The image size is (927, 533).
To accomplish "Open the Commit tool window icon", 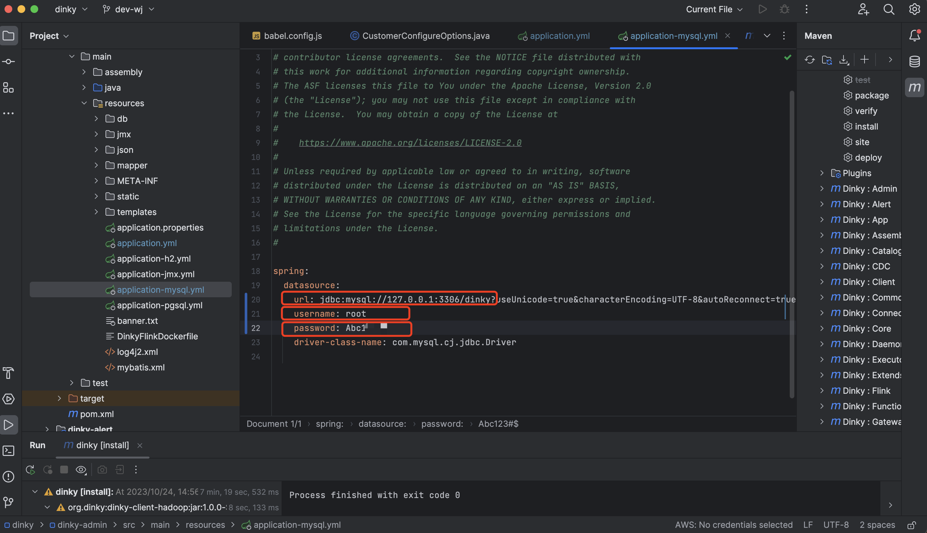I will click(x=9, y=62).
